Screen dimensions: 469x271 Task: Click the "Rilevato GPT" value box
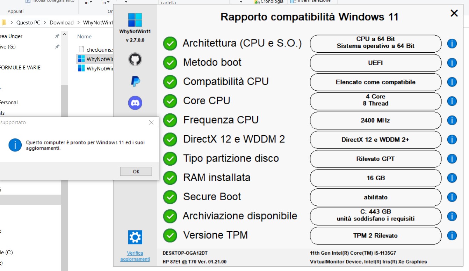tap(376, 159)
